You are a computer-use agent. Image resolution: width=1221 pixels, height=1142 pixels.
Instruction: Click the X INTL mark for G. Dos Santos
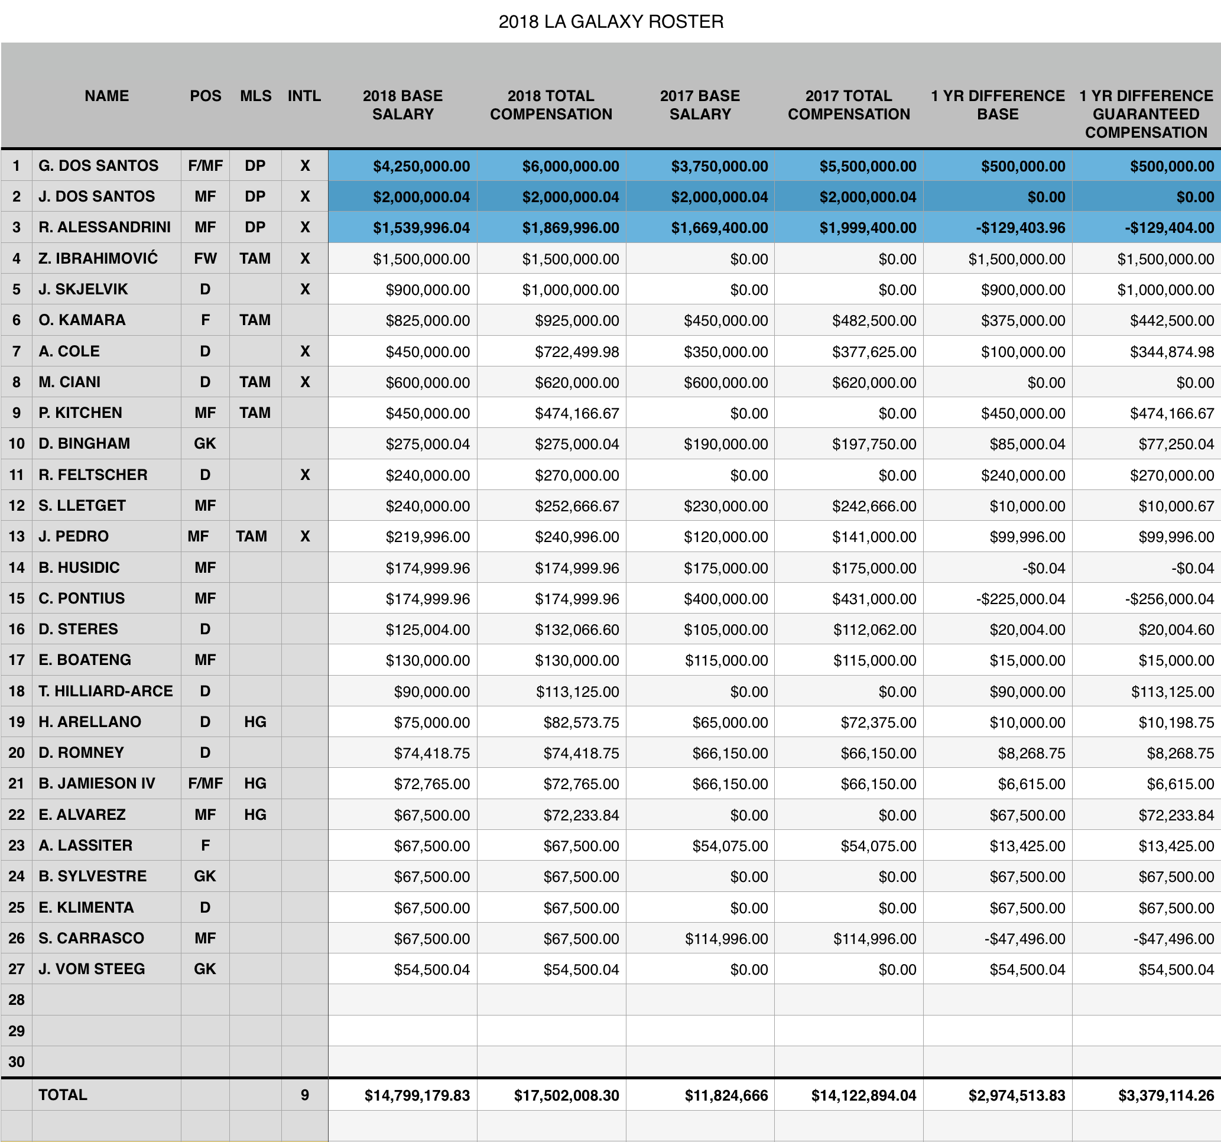[304, 166]
